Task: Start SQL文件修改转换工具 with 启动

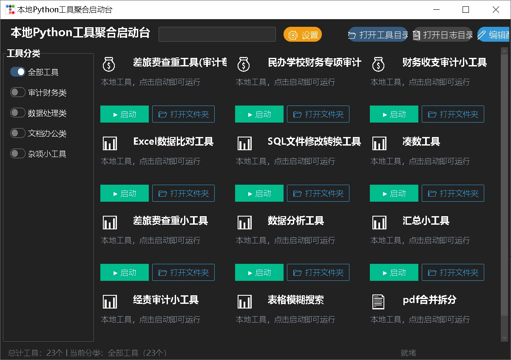Action: [259, 193]
